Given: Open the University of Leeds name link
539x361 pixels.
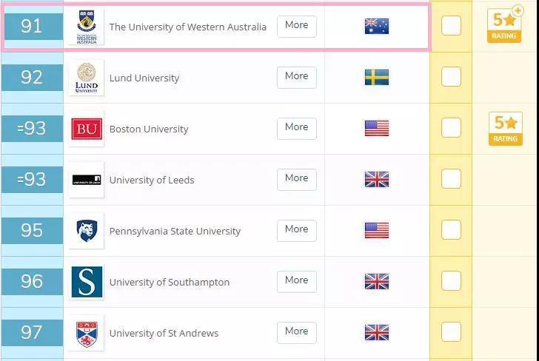Looking at the screenshot, I should tap(152, 180).
